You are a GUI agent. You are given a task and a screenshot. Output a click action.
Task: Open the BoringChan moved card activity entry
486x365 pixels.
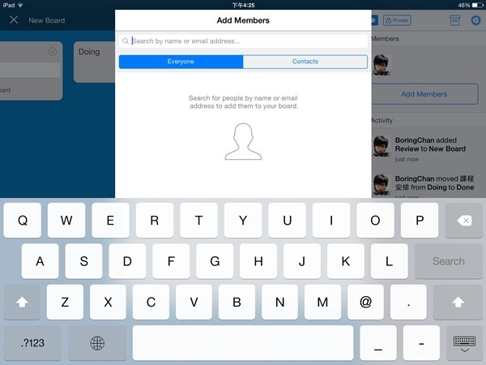(428, 185)
